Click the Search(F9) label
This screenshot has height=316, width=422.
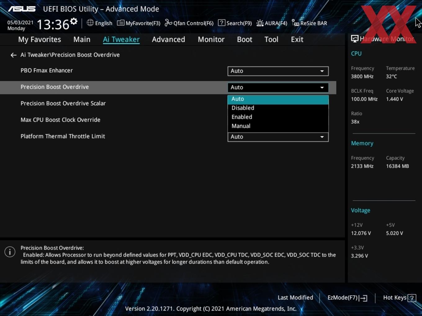[239, 23]
